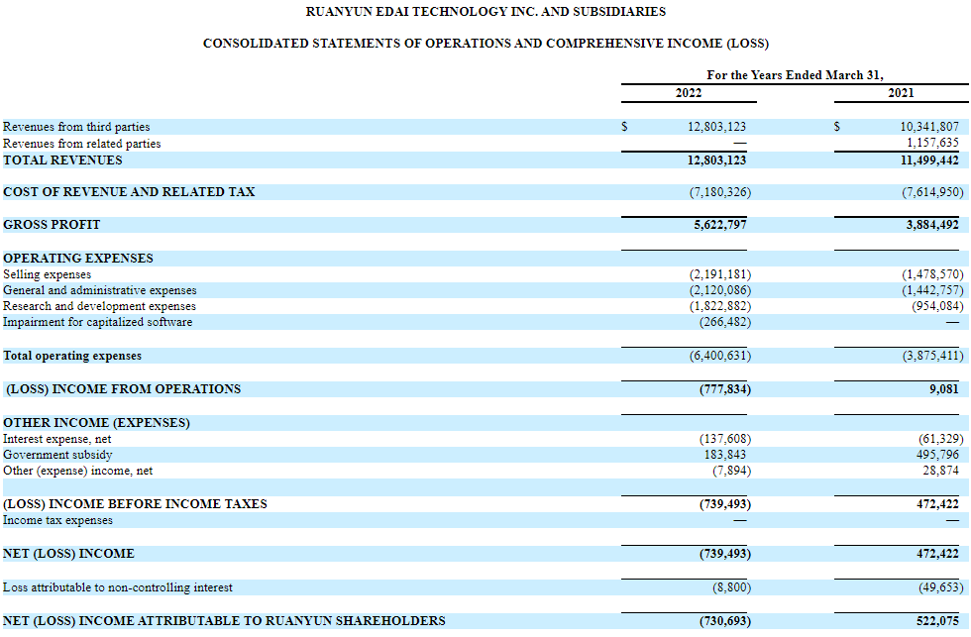Click the 'TOTAL REVENUES' label
This screenshot has height=637, width=971.
click(62, 160)
